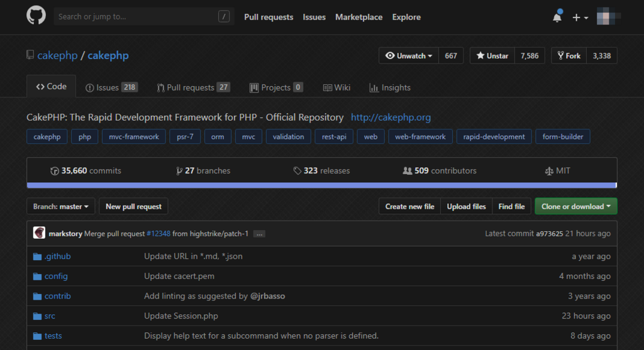Open the cakephp repository name link

tap(108, 55)
